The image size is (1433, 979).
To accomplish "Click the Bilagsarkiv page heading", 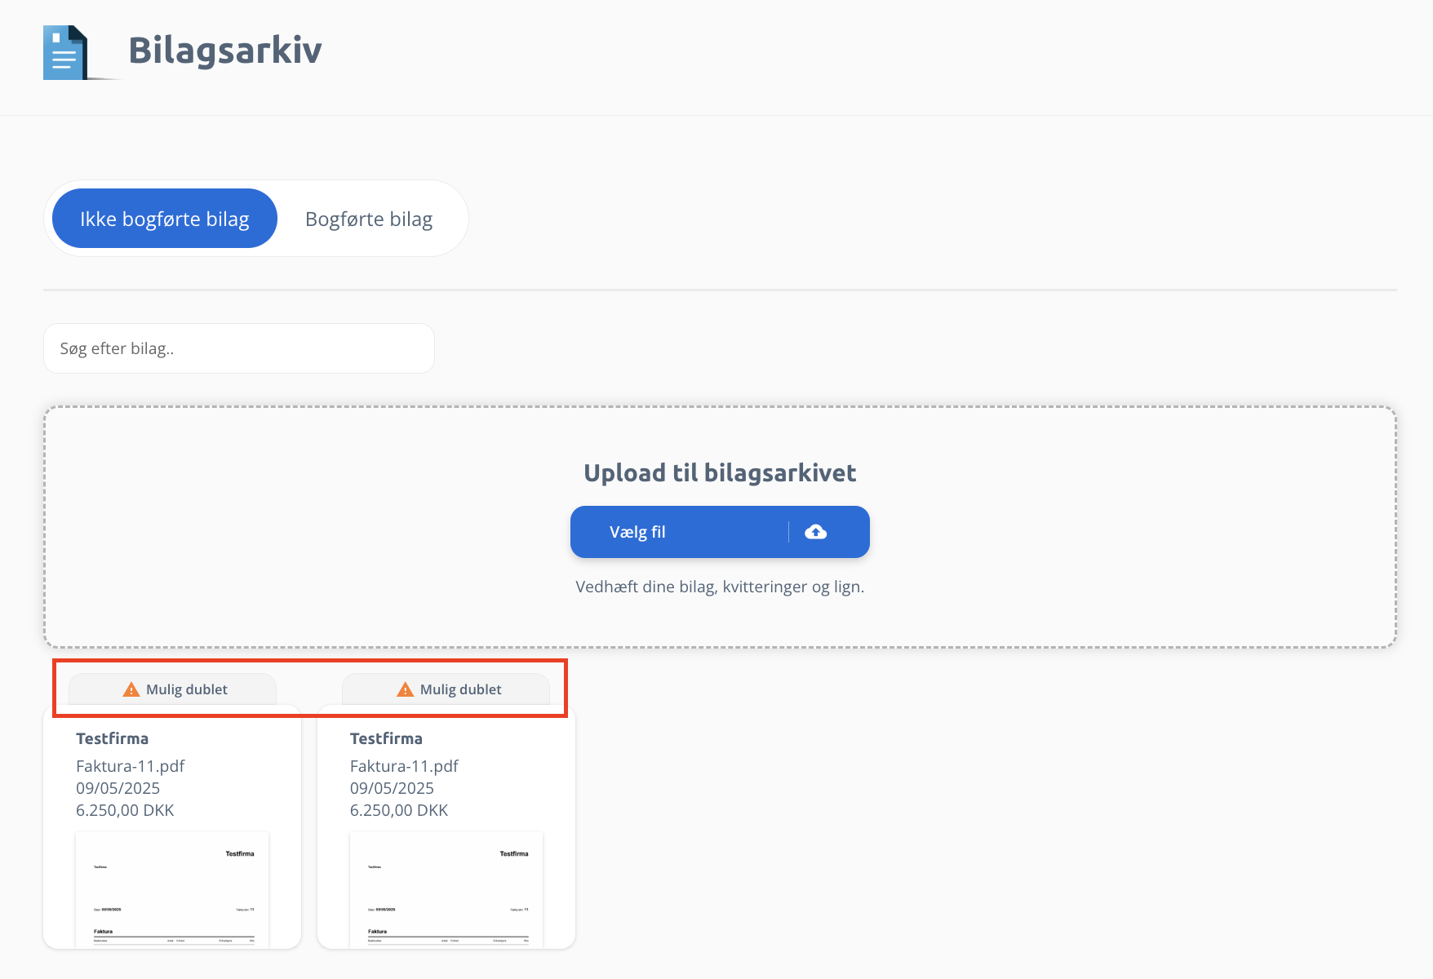I will point(225,50).
